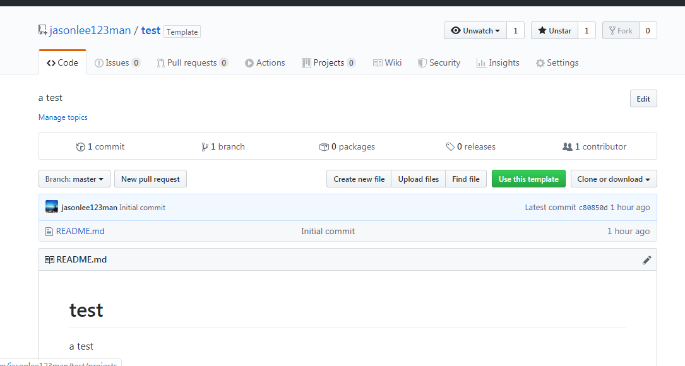This screenshot has height=366, width=685.
Task: Click Upload files button
Action: pos(419,179)
